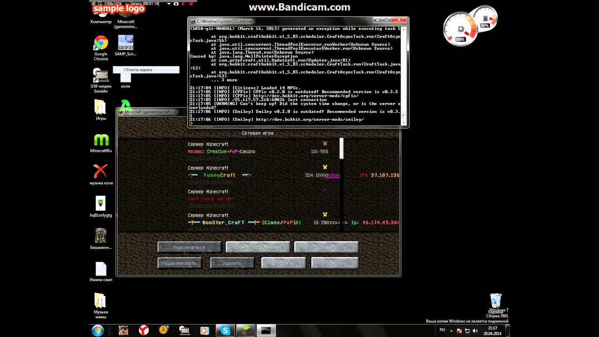
Task: Open музыка коли desktop icon
Action: pos(101,174)
